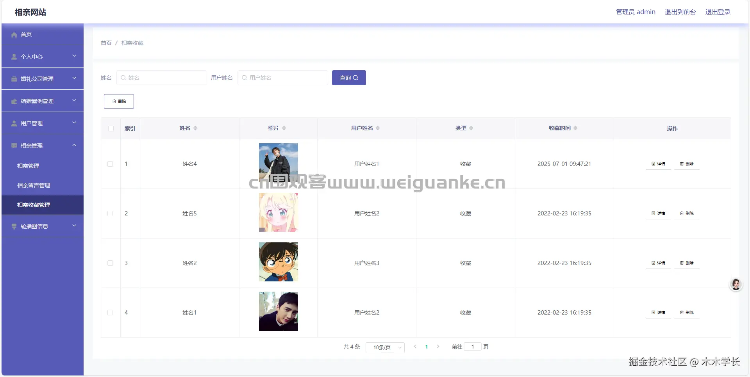Viewport: 750px width, 377px height.
Task: Click the trash icon on the 删除 button
Action: pos(114,101)
